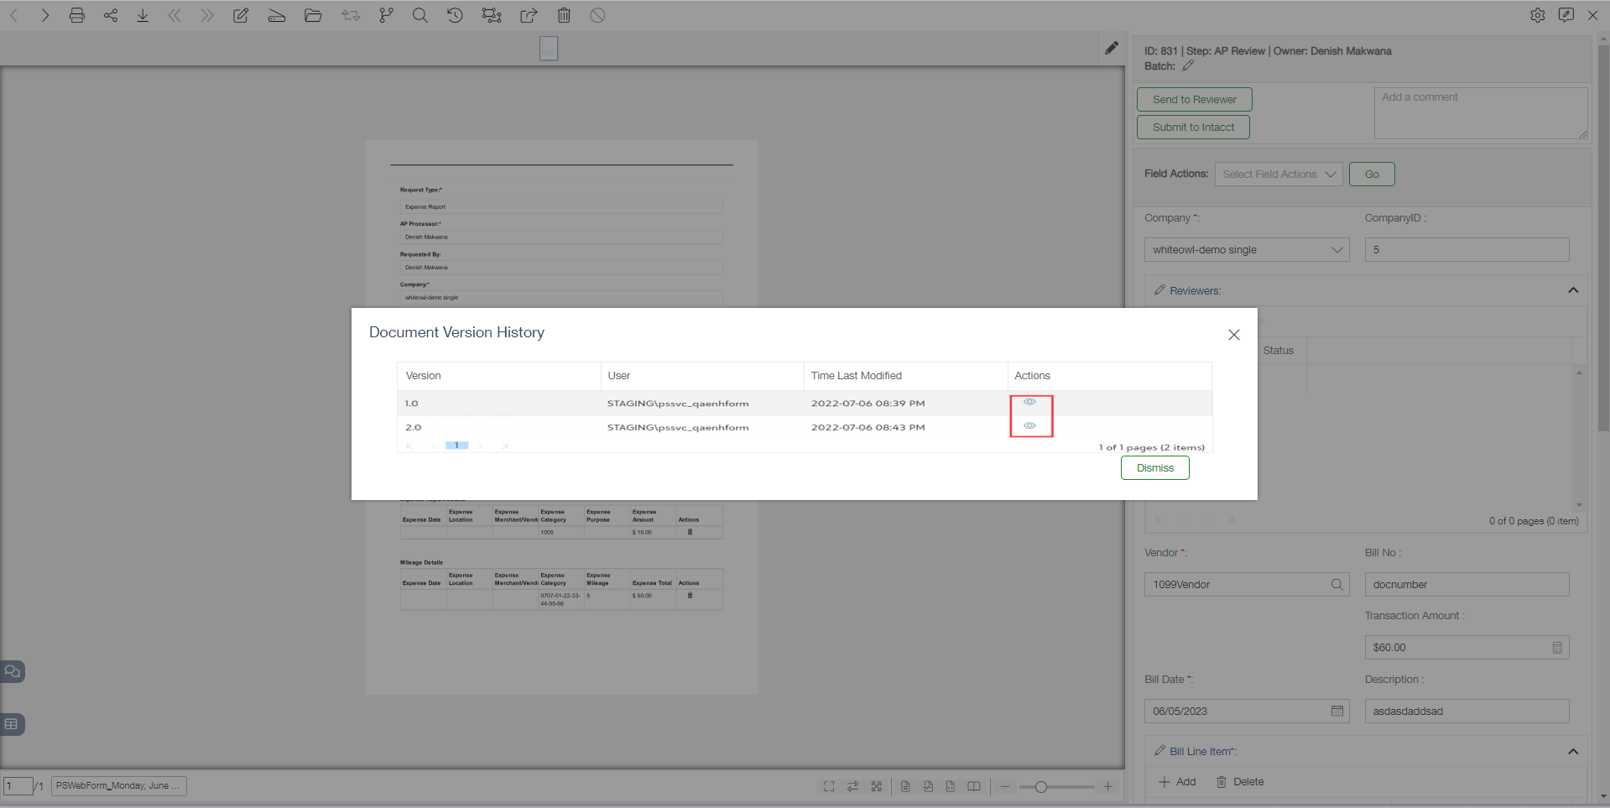Click the fullscreen icon in bottom toolbar
The height and width of the screenshot is (808, 1610).
(x=829, y=786)
